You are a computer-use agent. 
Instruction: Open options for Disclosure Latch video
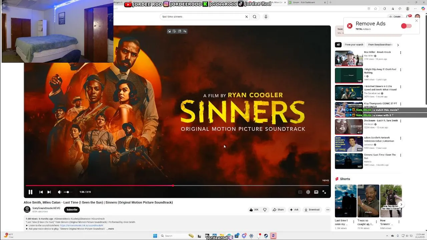pyautogui.click(x=401, y=121)
